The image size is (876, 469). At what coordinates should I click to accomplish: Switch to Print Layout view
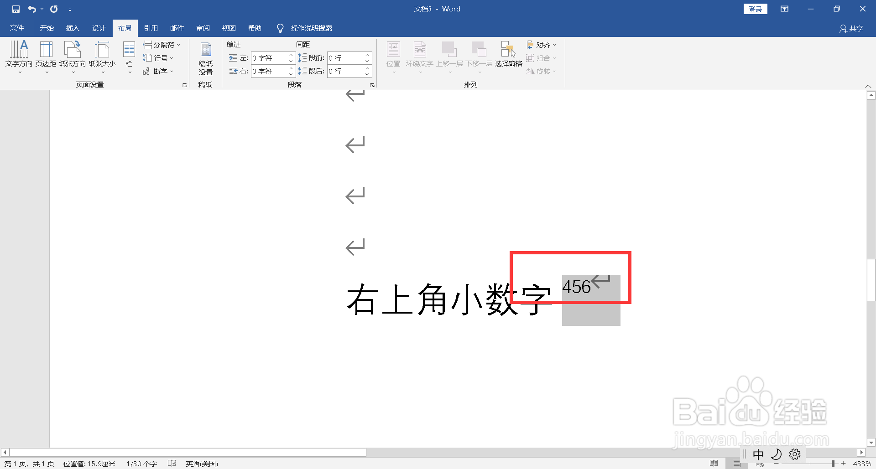pos(736,464)
